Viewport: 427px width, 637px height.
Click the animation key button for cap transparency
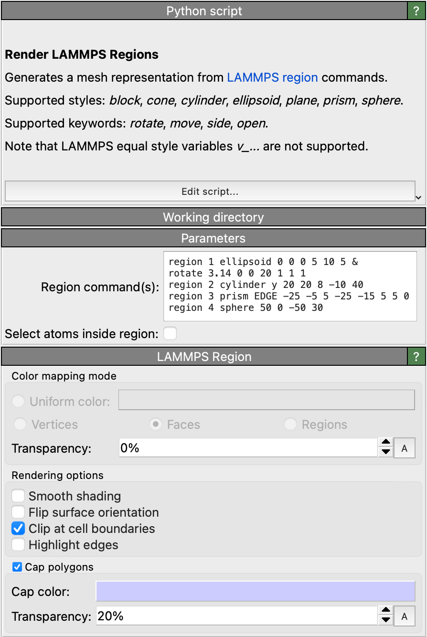pos(404,616)
